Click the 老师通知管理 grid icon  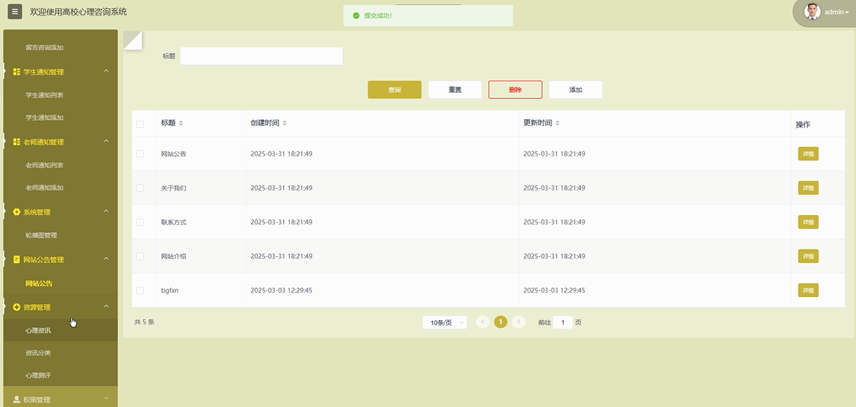17,142
